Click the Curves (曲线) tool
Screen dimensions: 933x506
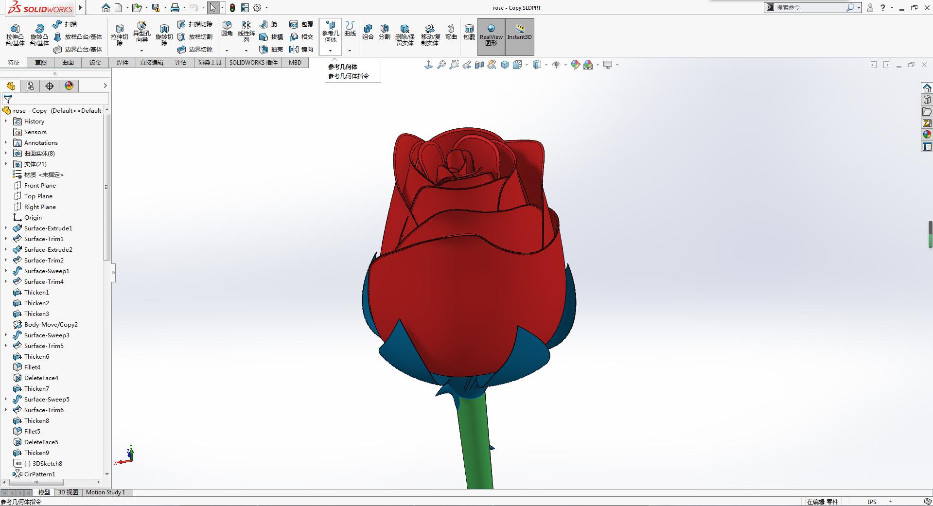tap(350, 29)
